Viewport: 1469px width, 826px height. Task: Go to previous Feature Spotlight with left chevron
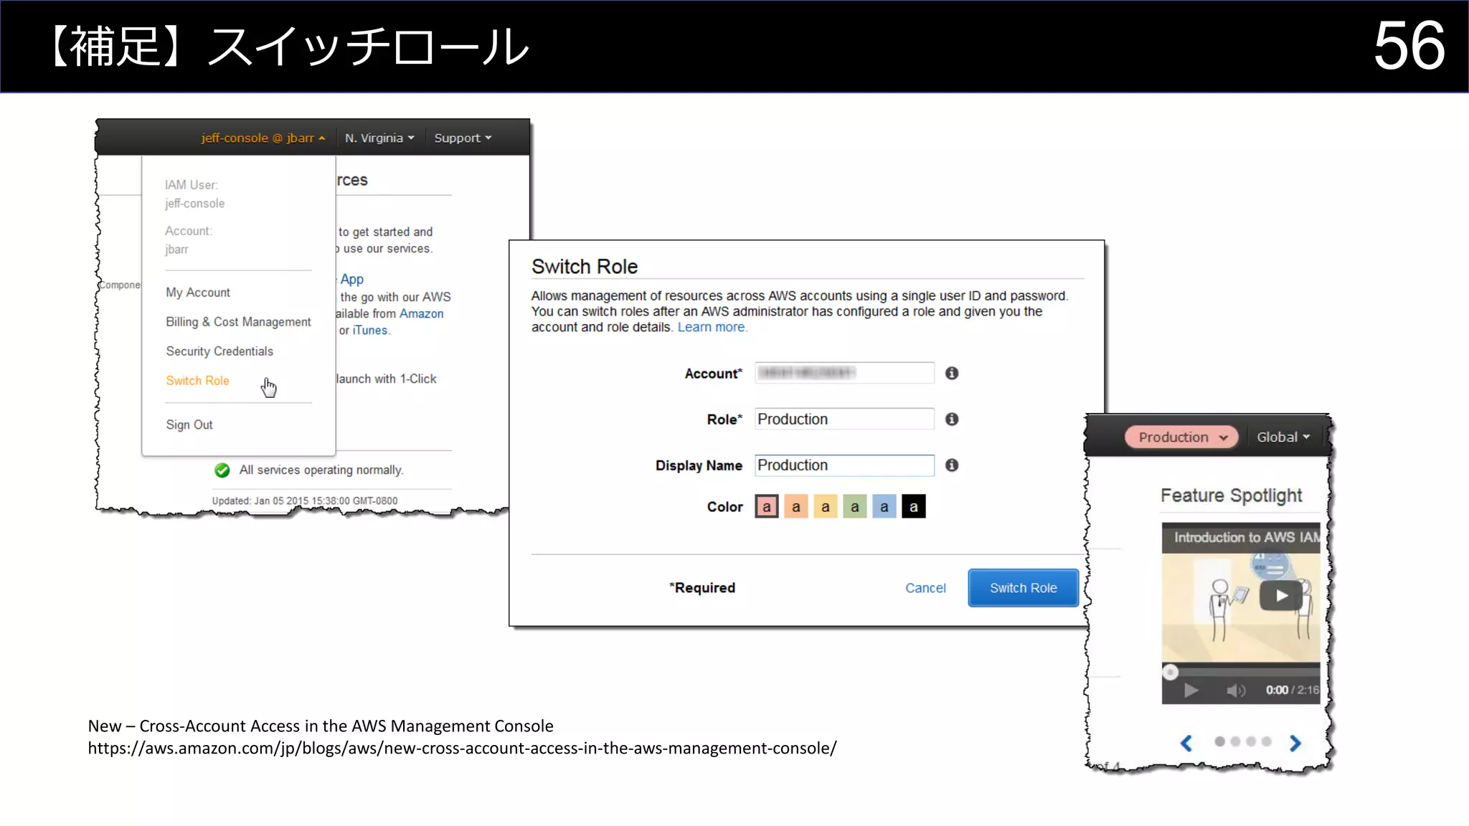1186,743
